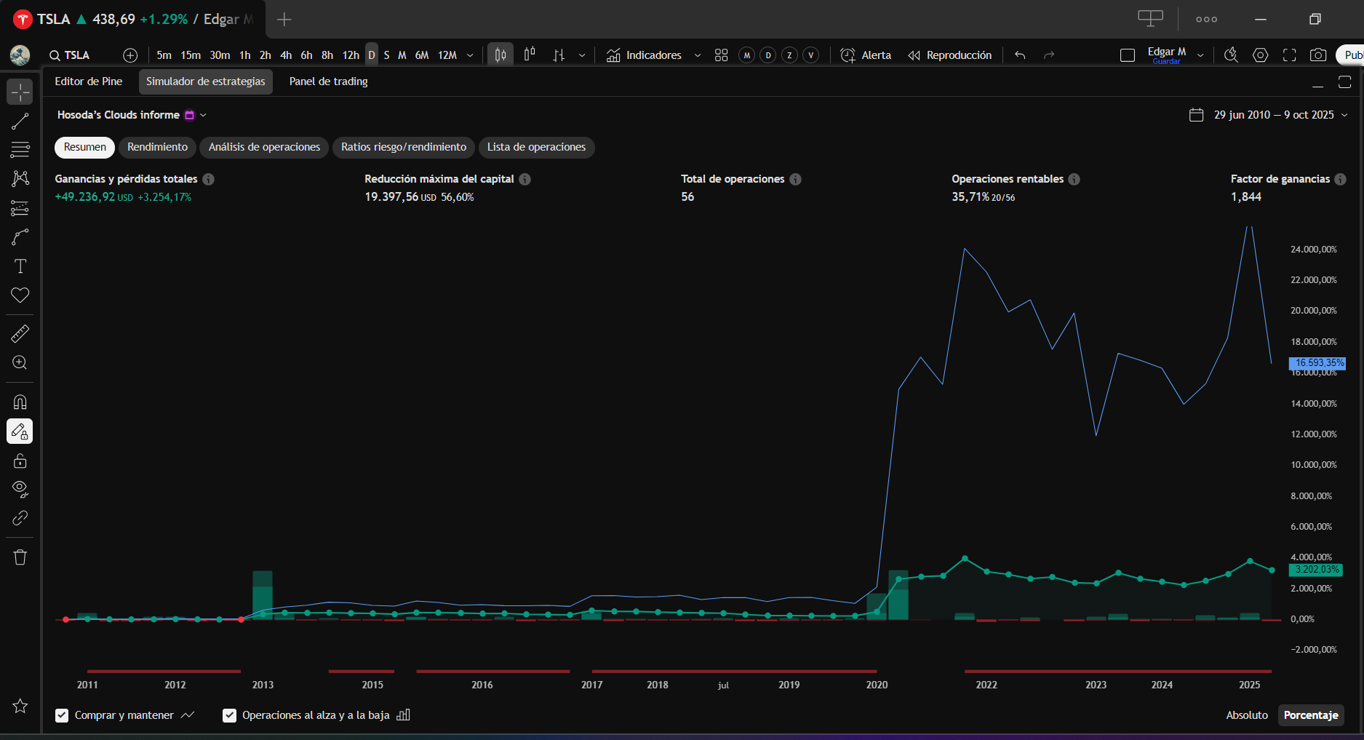Open the Indicadores button
The height and width of the screenshot is (740, 1364).
coord(645,55)
